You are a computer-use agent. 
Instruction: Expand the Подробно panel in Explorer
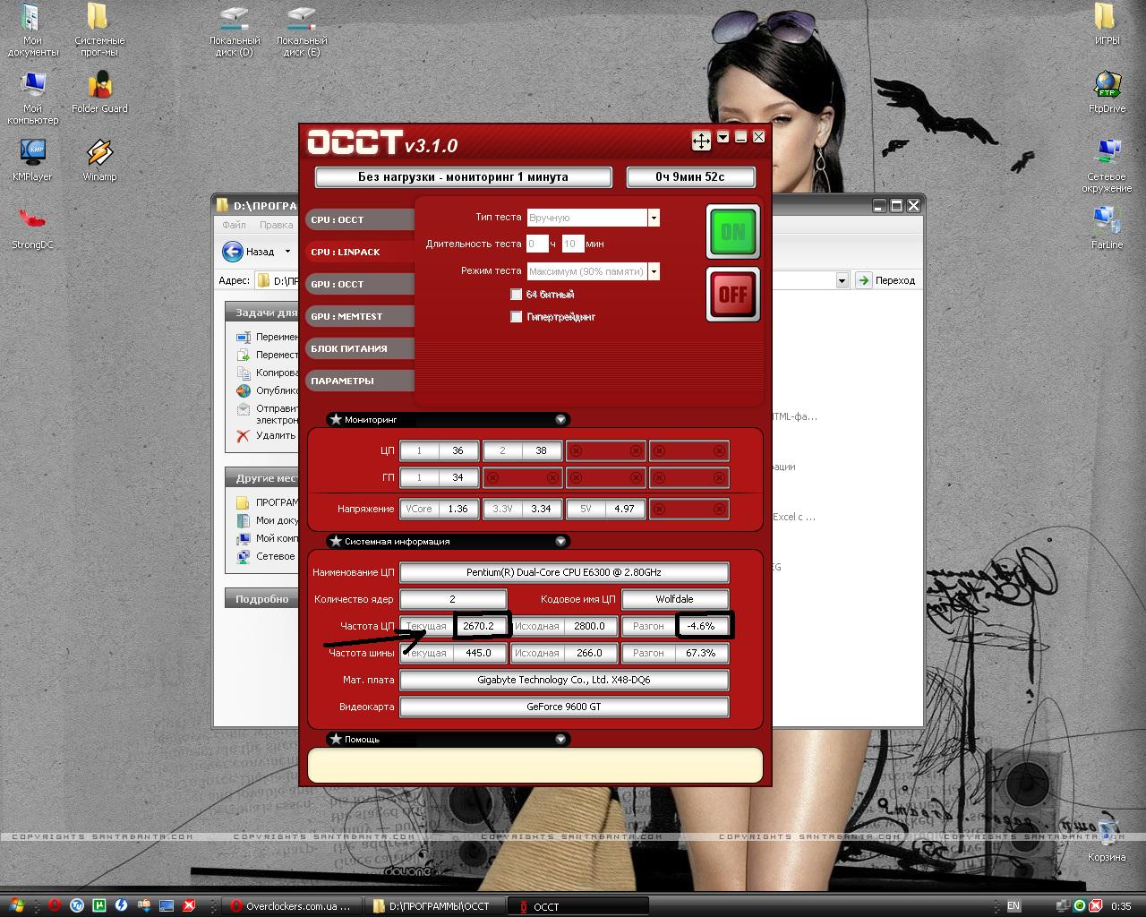pyautogui.click(x=262, y=598)
